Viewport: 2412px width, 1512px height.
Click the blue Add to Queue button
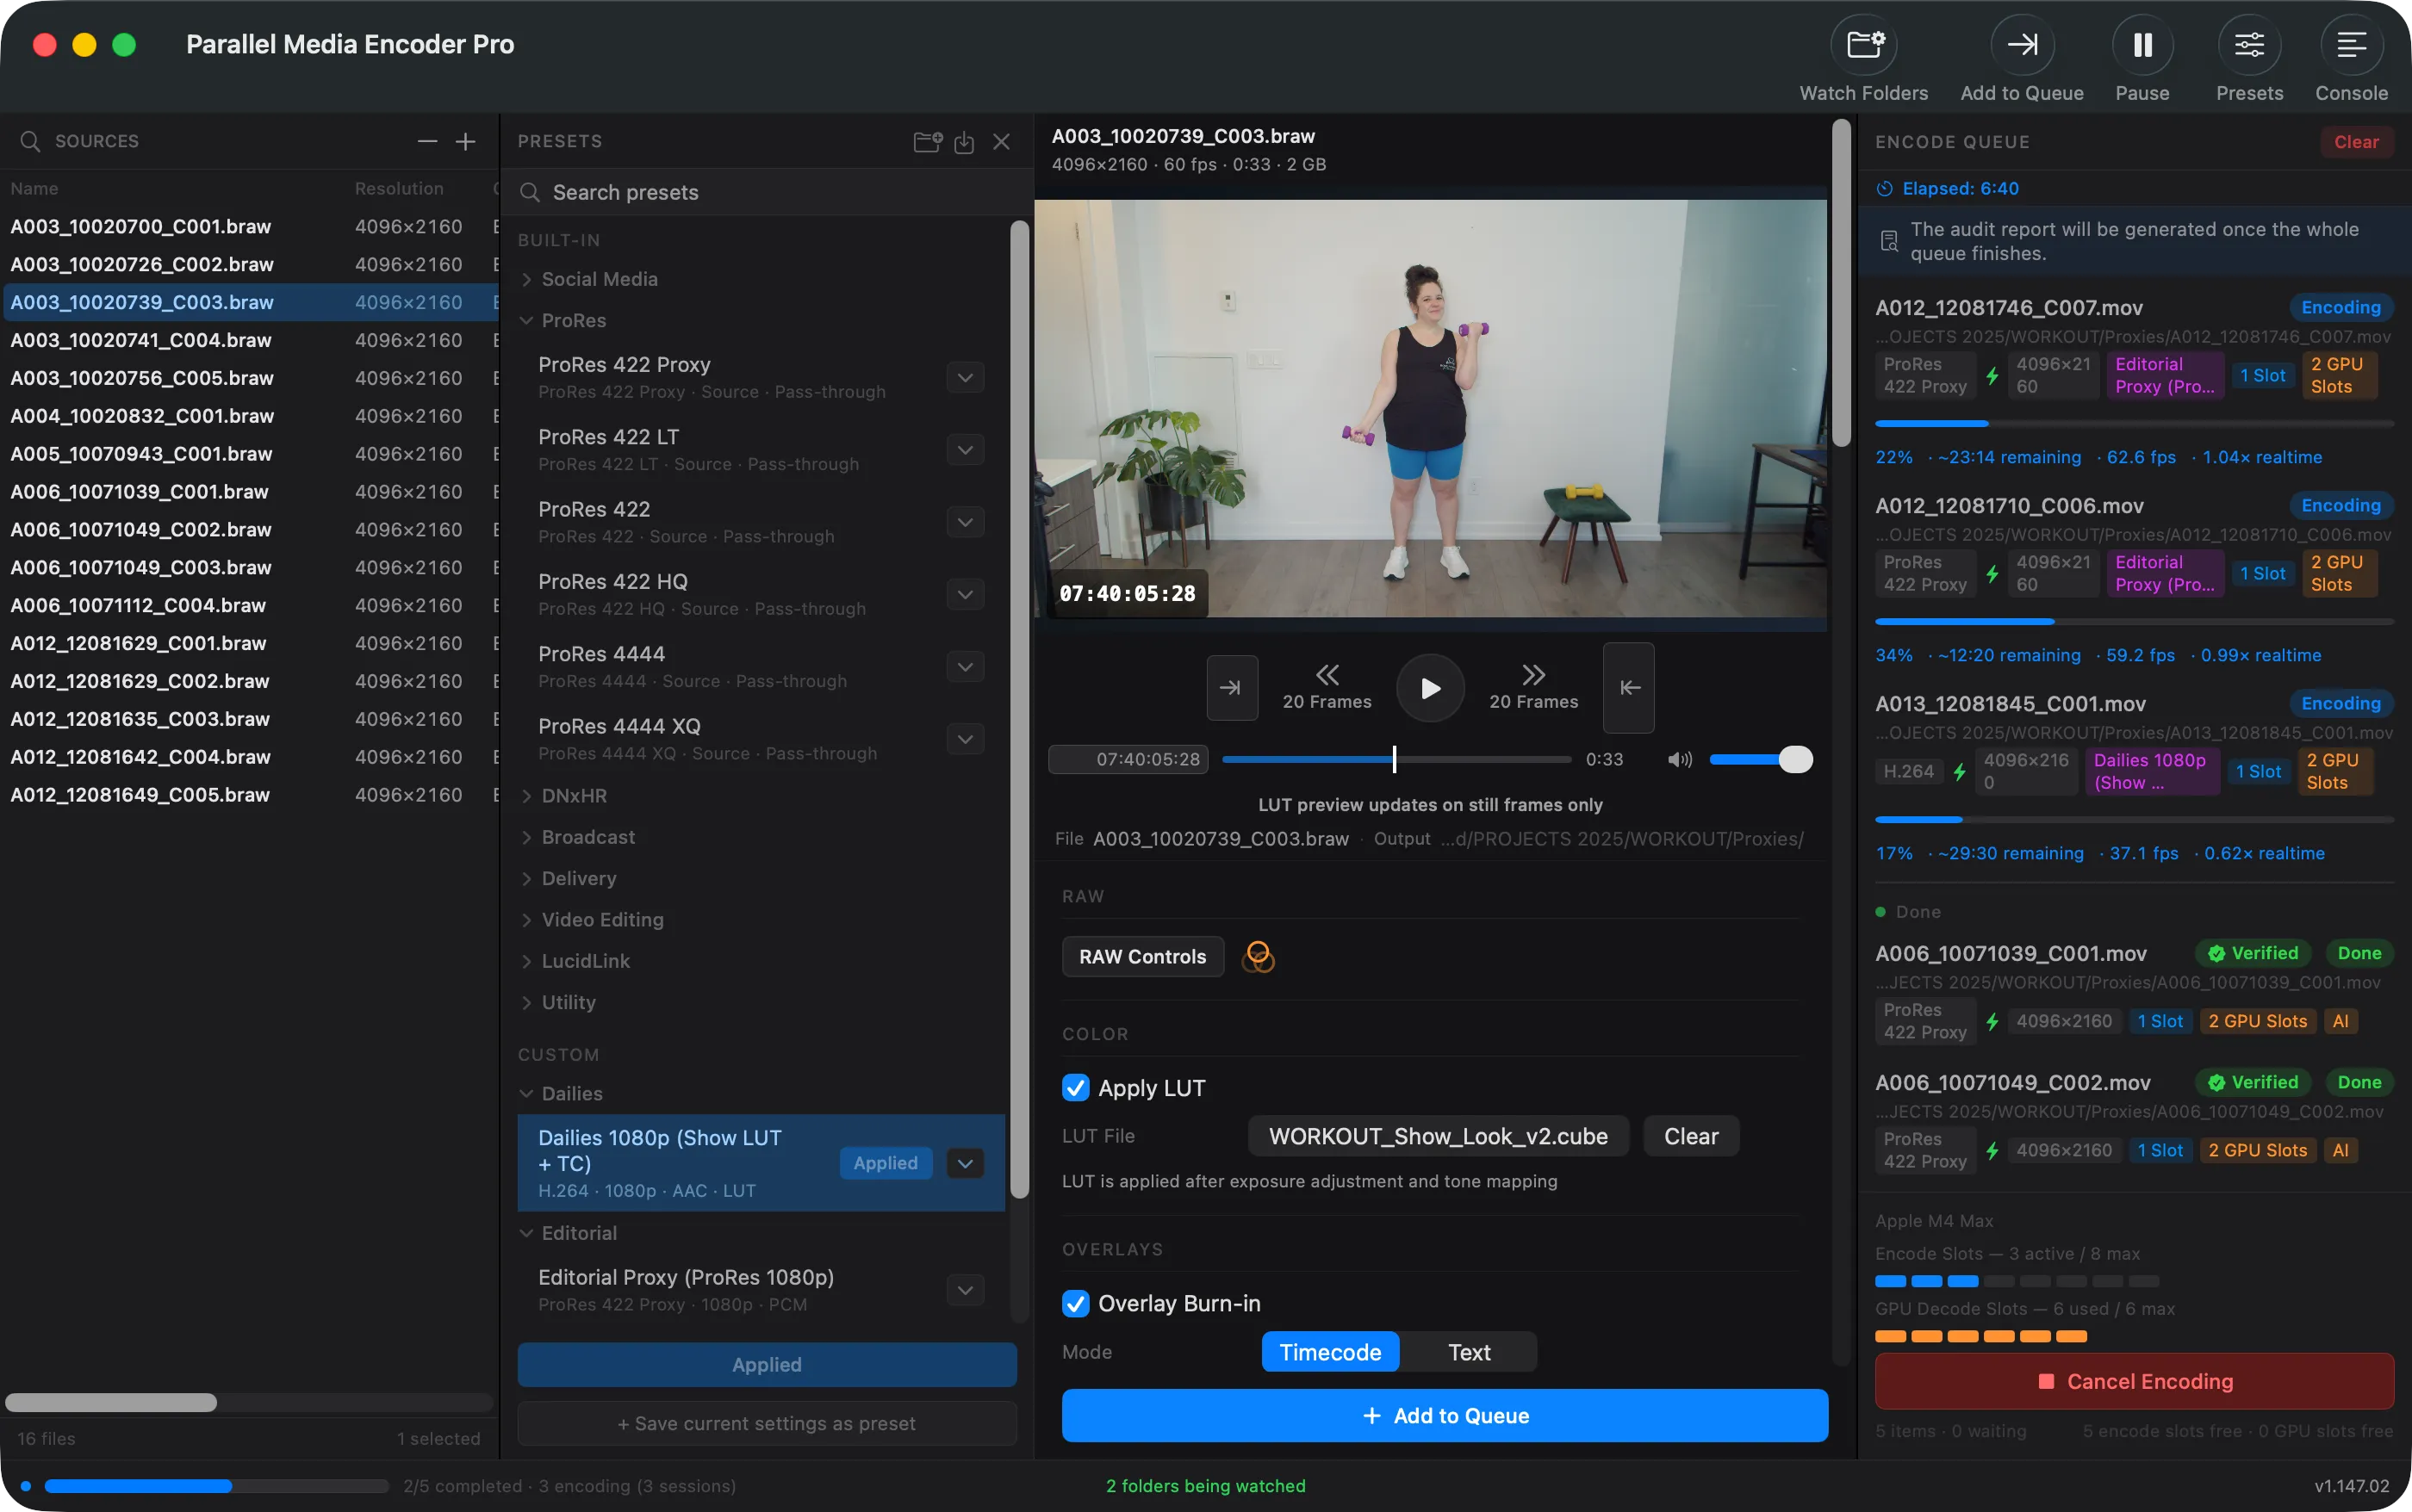[1445, 1415]
